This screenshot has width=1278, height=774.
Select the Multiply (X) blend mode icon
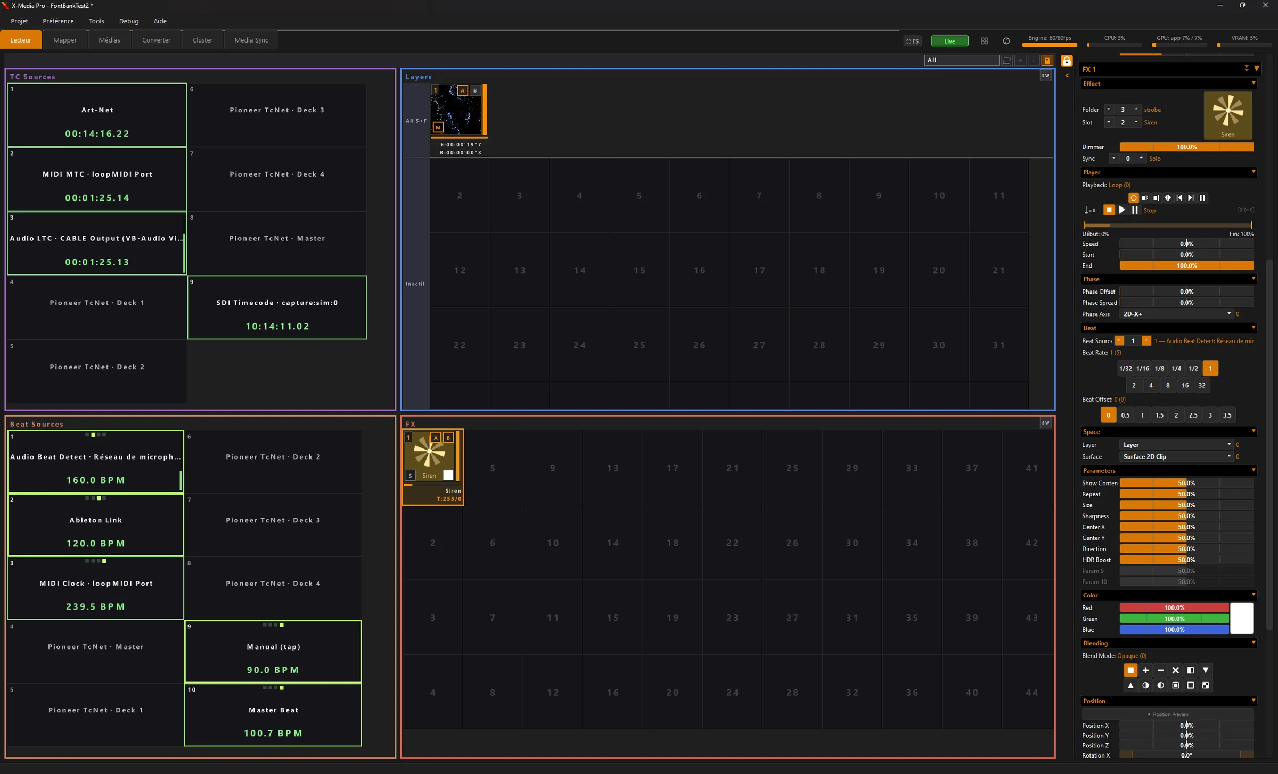coord(1175,670)
